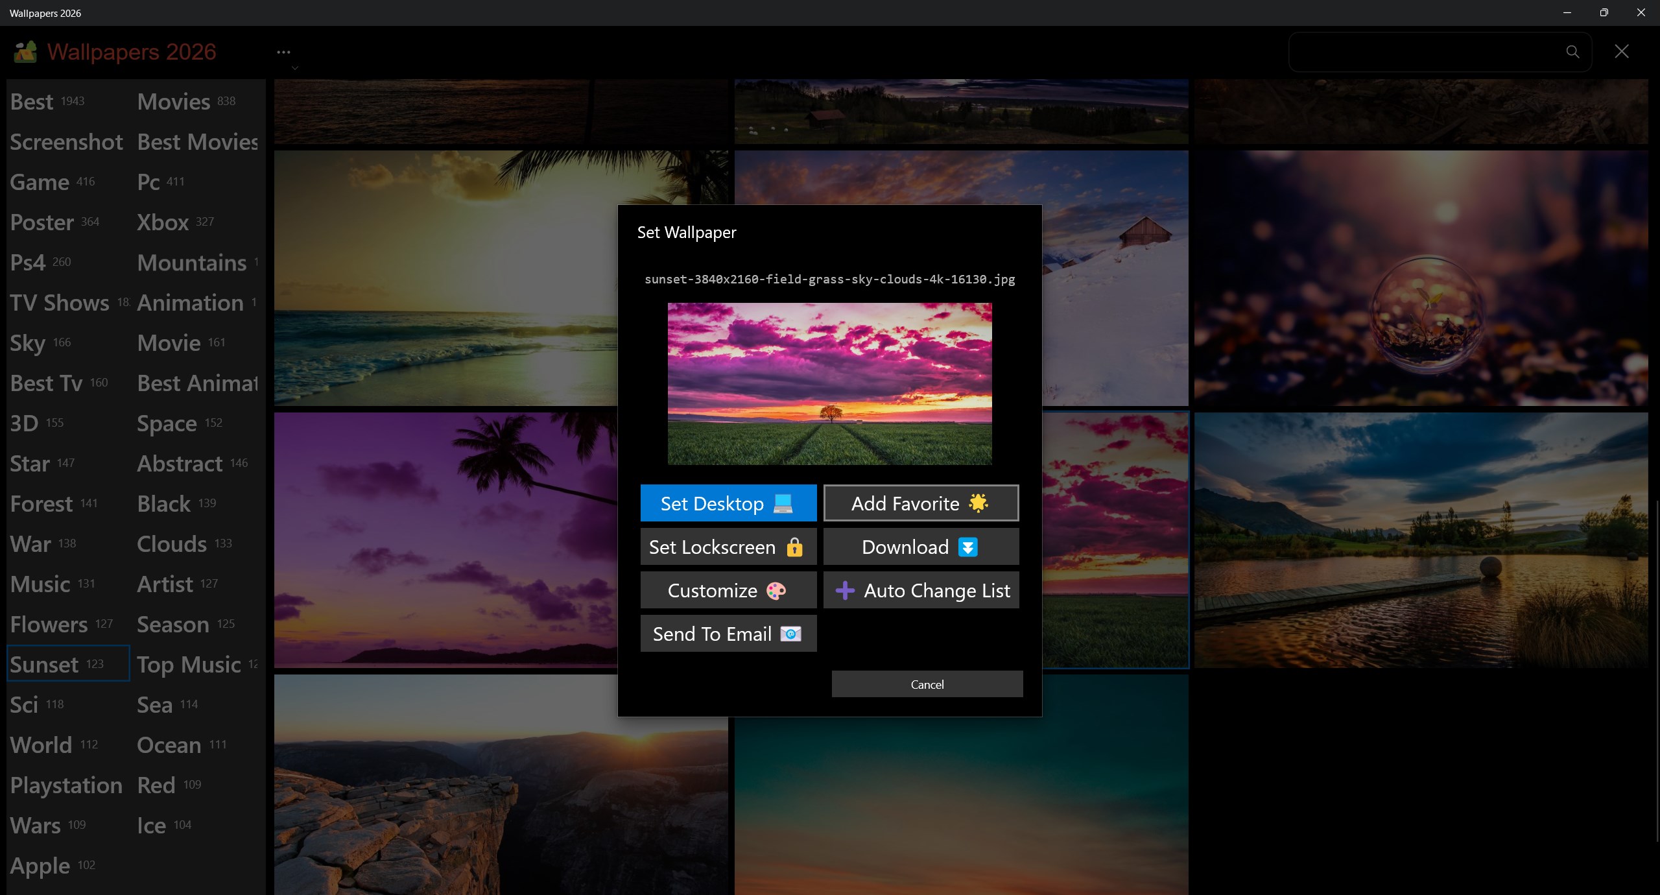The width and height of the screenshot is (1660, 895).
Task: Select the Abstract category
Action: 193,464
